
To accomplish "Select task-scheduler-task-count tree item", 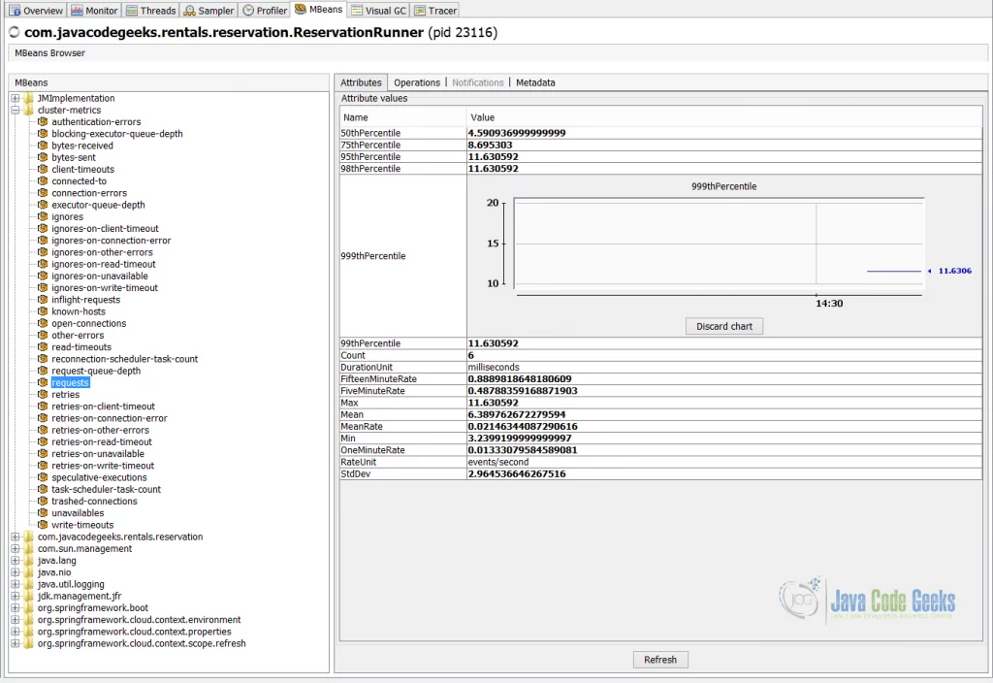I will pos(107,489).
